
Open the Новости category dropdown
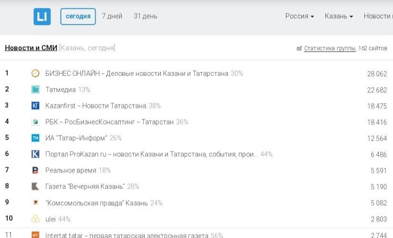tap(378, 16)
